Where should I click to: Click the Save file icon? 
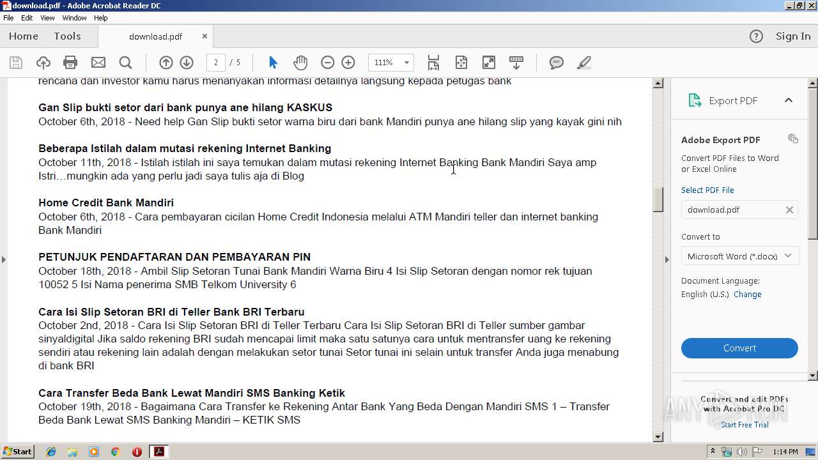(x=16, y=63)
